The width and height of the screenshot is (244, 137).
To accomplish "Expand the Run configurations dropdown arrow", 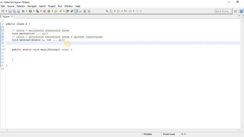I will pos(34,11).
